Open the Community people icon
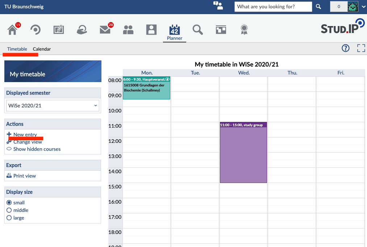This screenshot has width=367, height=247. tap(128, 30)
